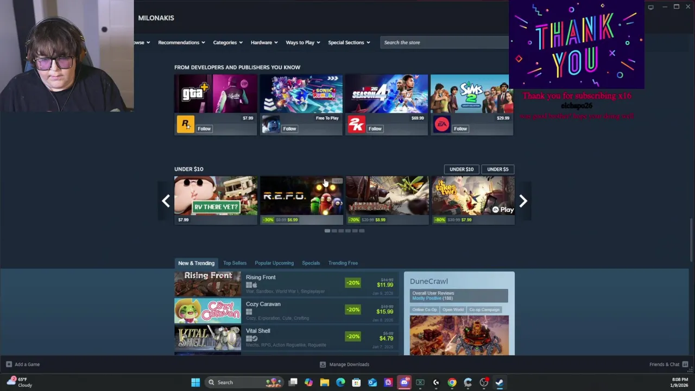
Task: Expand the Recommendations dropdown
Action: pyautogui.click(x=181, y=42)
